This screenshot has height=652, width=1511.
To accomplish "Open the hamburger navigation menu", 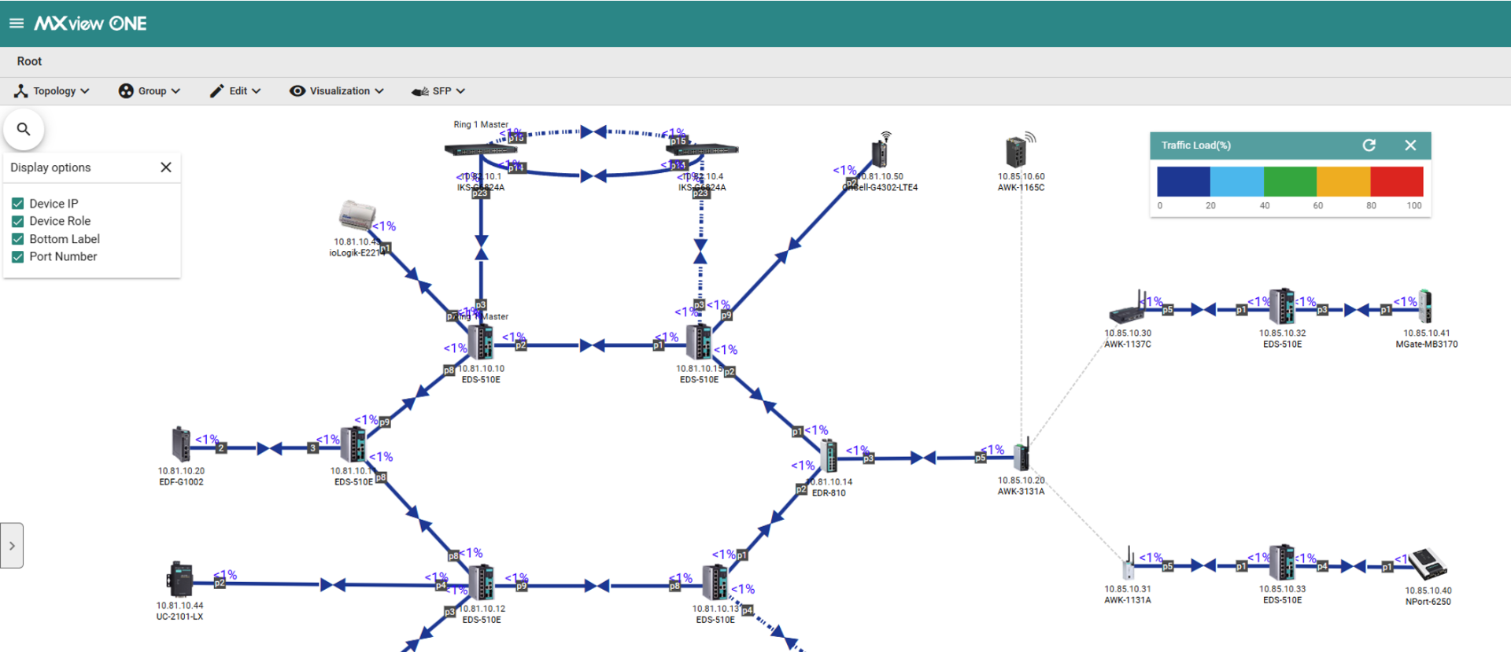I will click(17, 24).
